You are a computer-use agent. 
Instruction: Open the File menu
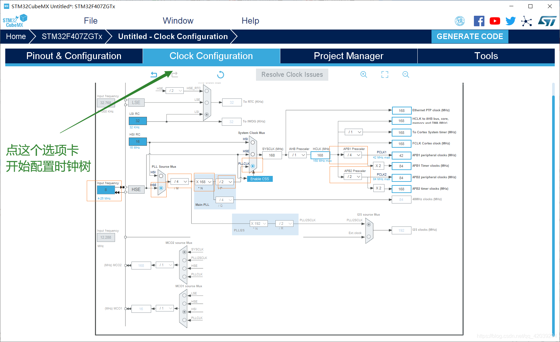coord(91,21)
